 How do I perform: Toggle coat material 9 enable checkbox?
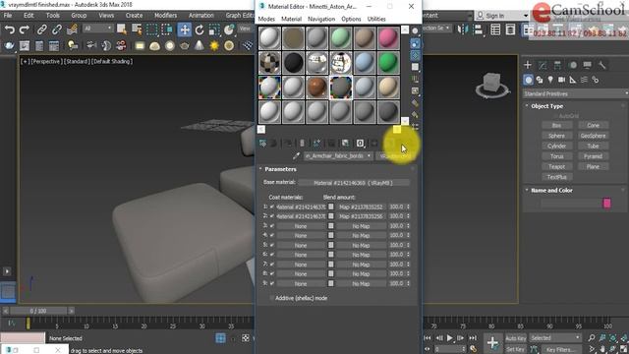pos(272,283)
